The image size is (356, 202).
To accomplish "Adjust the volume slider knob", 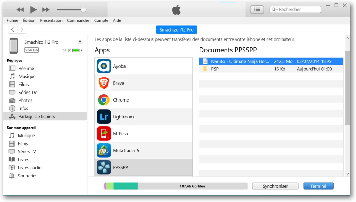I will tap(83, 9).
